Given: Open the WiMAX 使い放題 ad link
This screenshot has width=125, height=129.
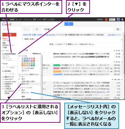Looking at the screenshot, I should click(x=32, y=35).
